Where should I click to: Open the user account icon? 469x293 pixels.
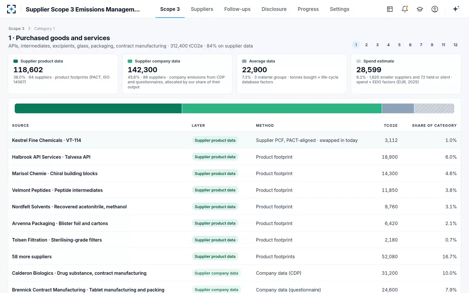pos(435,9)
